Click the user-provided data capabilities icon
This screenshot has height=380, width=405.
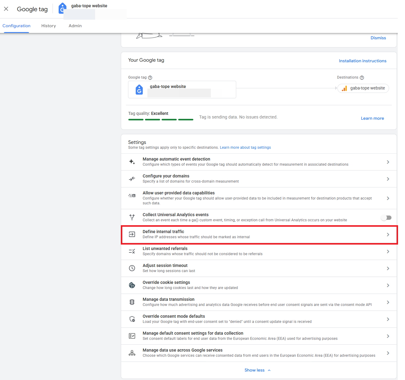(132, 196)
